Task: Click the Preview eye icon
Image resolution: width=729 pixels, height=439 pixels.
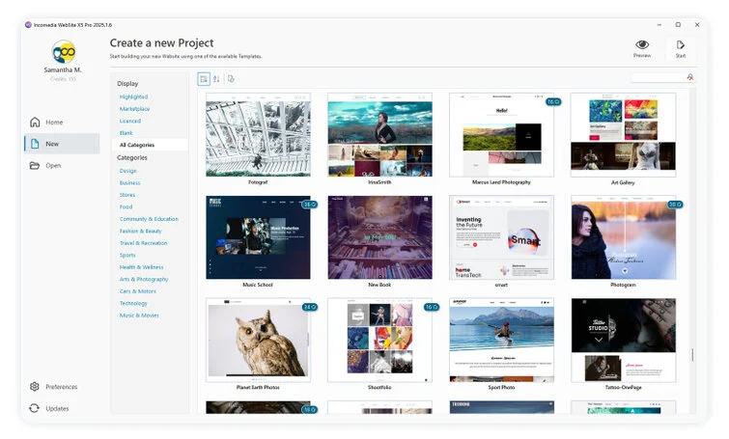Action: coord(642,44)
